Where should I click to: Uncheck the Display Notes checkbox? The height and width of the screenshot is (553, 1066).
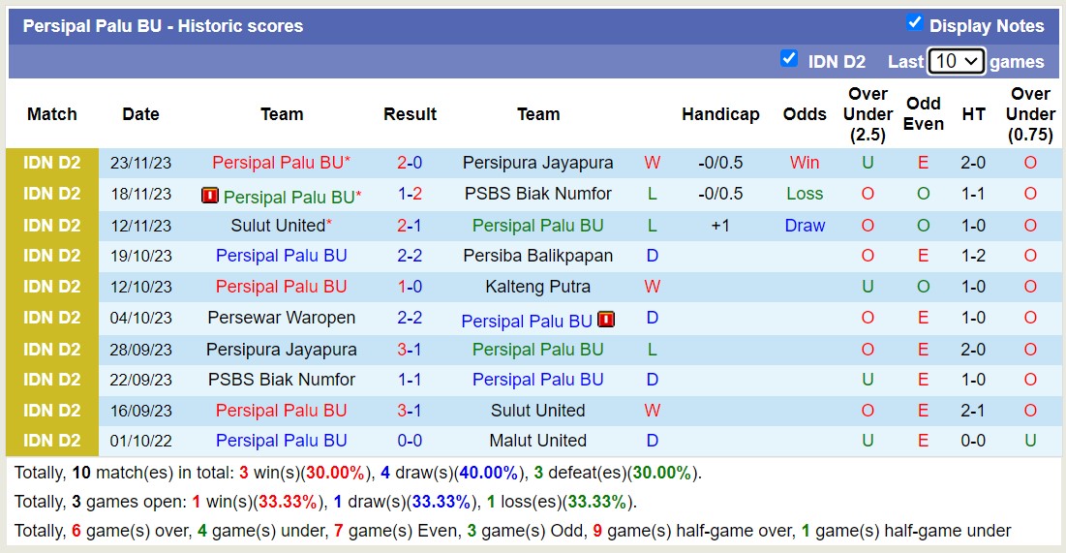click(x=914, y=23)
